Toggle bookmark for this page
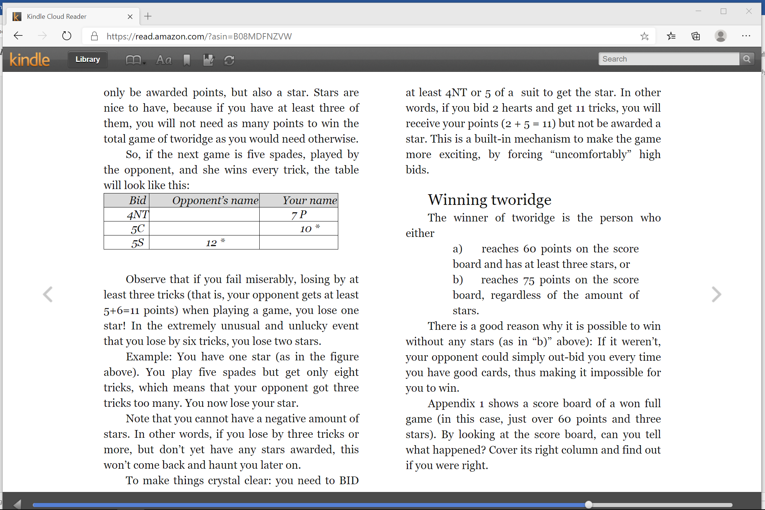This screenshot has width=765, height=510. tap(187, 60)
